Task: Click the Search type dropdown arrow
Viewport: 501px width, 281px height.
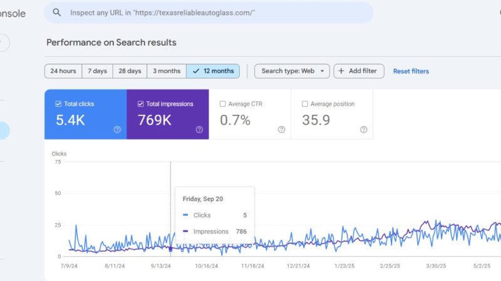Action: click(x=323, y=71)
